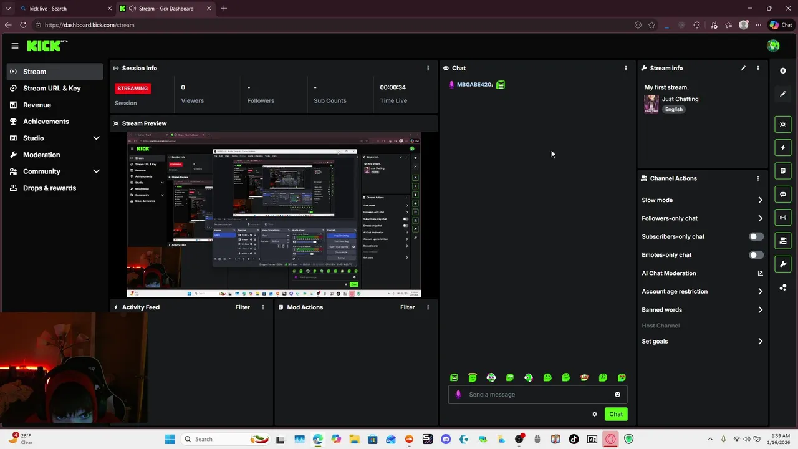This screenshot has width=798, height=449.
Task: Click the Send a message input field
Action: (537, 394)
